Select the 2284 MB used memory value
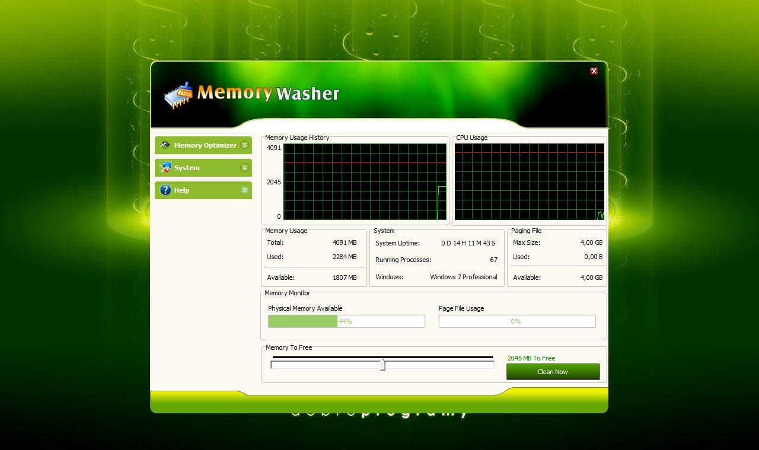Image resolution: width=759 pixels, height=450 pixels. pyautogui.click(x=345, y=257)
